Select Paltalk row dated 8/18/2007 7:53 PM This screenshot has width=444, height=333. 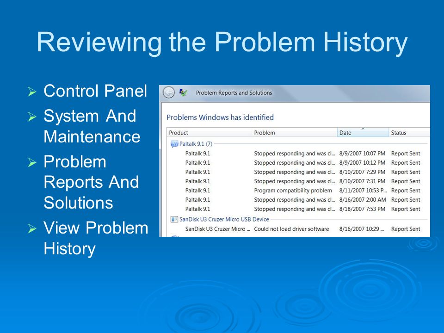pos(302,209)
